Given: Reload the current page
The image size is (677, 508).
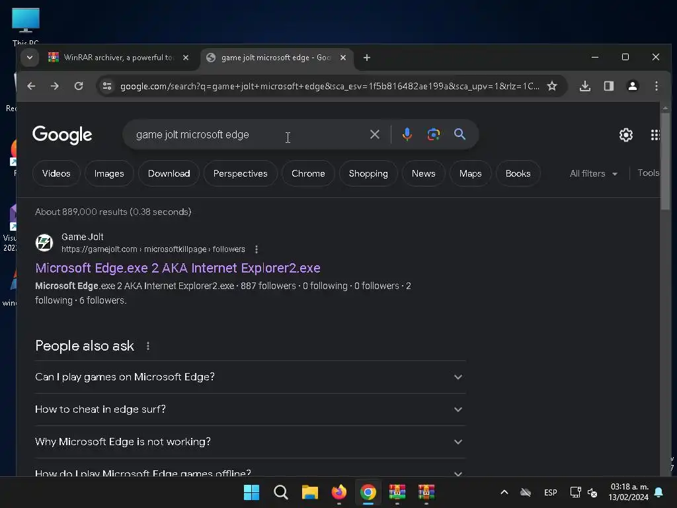Looking at the screenshot, I should [x=79, y=86].
